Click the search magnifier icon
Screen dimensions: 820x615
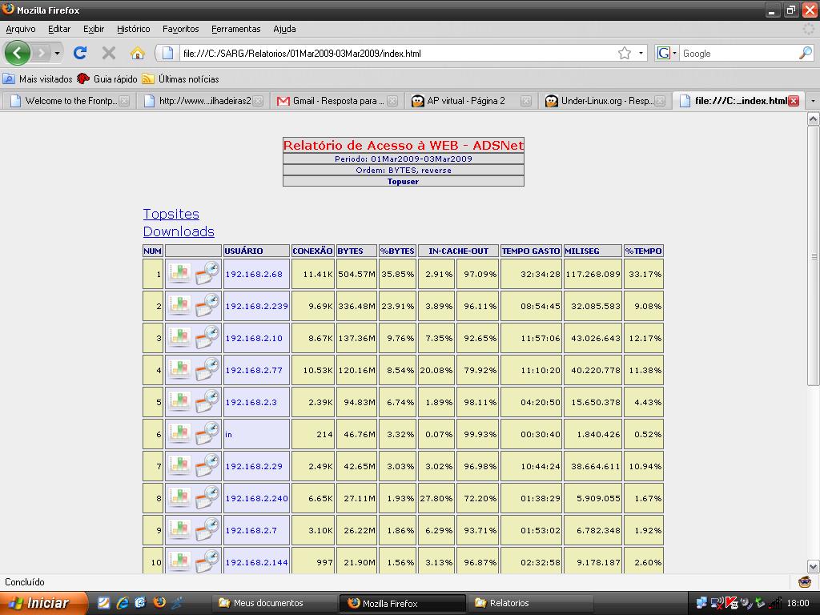tap(806, 53)
